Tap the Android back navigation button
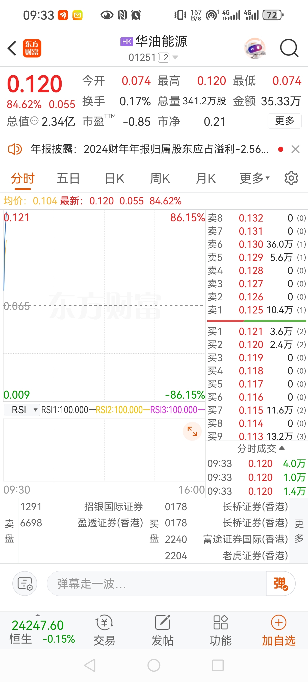The height and width of the screenshot is (682, 308). pos(90,665)
